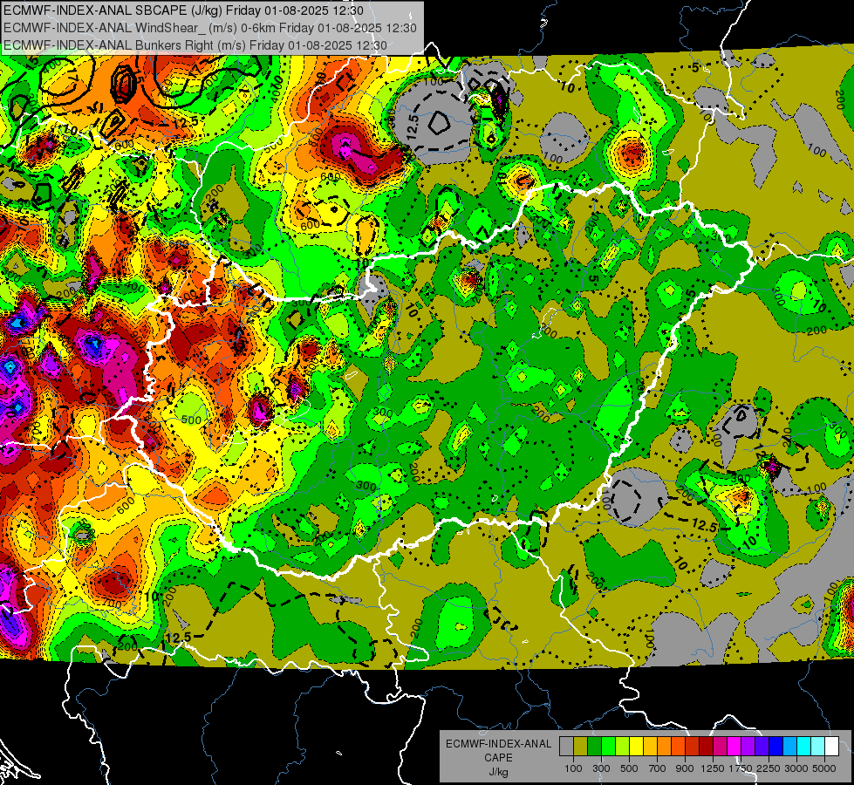Select the dark green legend swatch

[x=594, y=747]
